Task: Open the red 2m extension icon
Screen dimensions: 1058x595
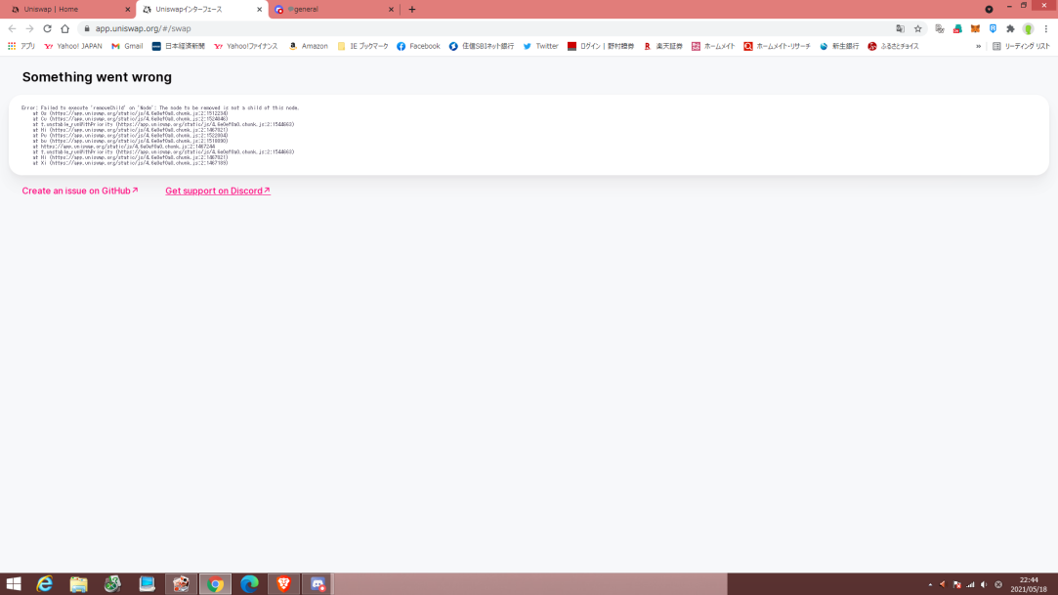Action: pyautogui.click(x=956, y=29)
